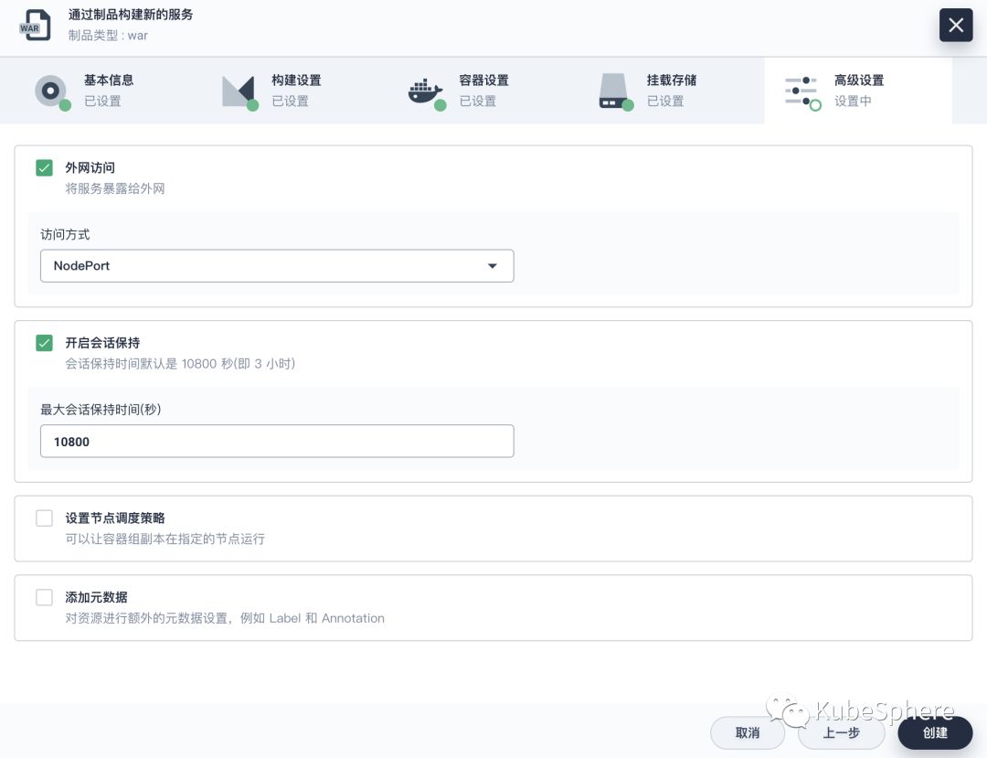Click the build settings step icon
This screenshot has width=987, height=758.
tap(239, 92)
